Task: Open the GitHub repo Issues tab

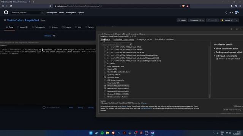Action: click(22, 27)
